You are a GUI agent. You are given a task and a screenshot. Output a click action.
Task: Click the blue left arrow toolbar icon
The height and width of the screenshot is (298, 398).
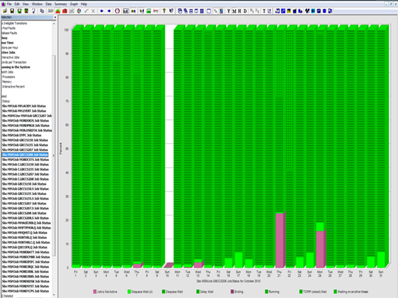click(x=101, y=11)
